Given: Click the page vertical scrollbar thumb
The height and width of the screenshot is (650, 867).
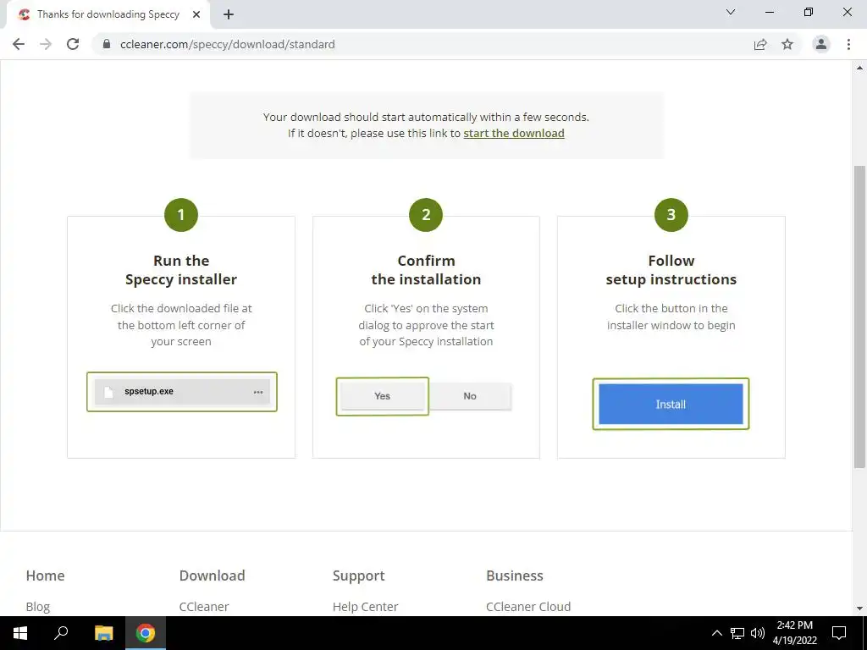Looking at the screenshot, I should point(859,317).
